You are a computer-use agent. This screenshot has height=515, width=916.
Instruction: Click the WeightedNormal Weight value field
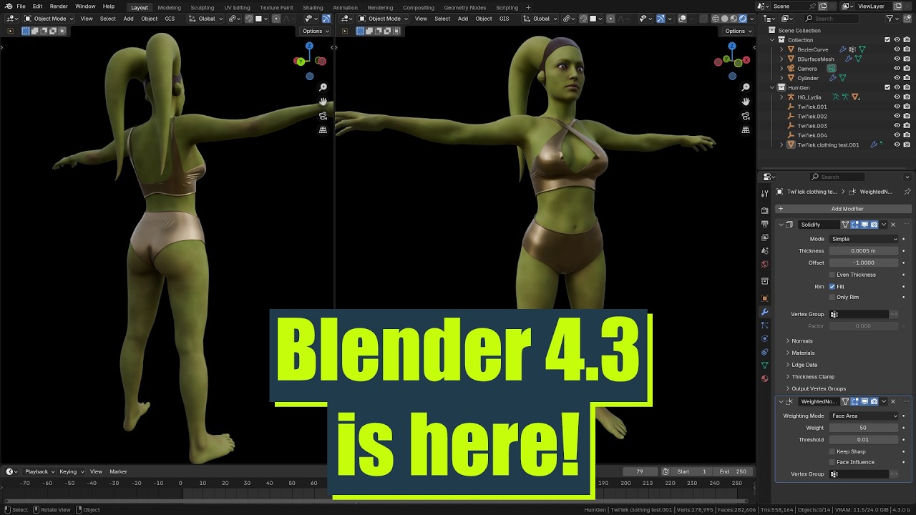pyautogui.click(x=863, y=428)
